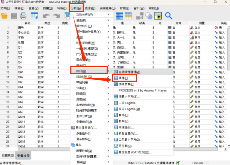Click the blue data grid toolbar icon

click(x=119, y=16)
